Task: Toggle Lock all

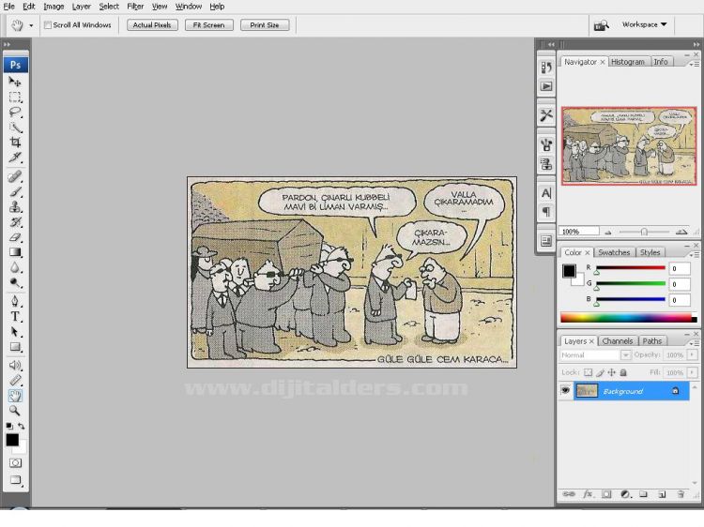Action: (x=623, y=372)
